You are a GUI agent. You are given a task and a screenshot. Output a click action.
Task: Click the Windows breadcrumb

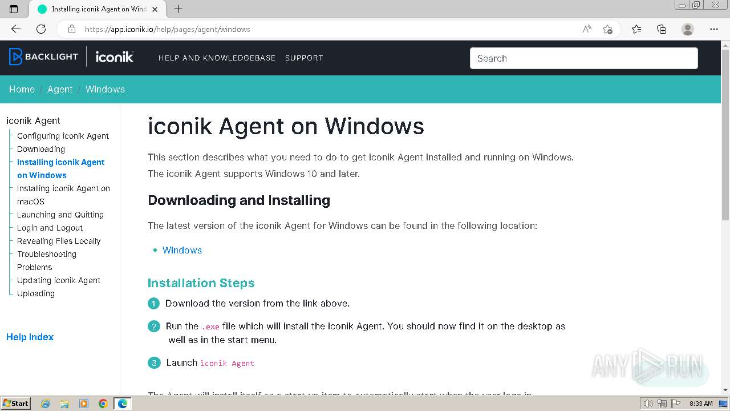tap(105, 89)
